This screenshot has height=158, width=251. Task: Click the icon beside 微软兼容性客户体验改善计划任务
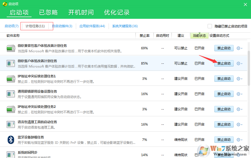click(x=11, y=48)
